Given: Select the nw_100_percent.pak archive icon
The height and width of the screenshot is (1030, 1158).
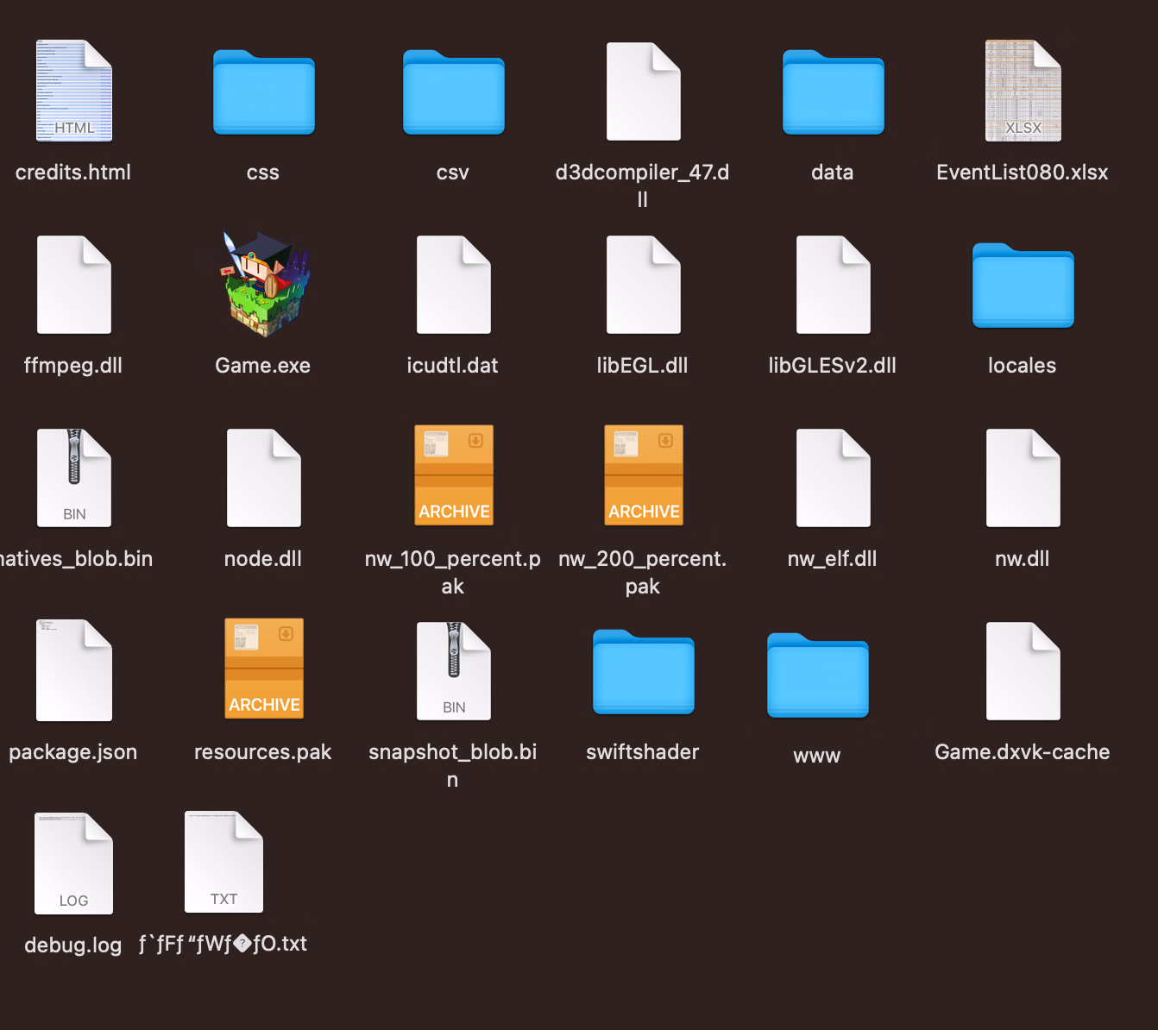Looking at the screenshot, I should [453, 475].
